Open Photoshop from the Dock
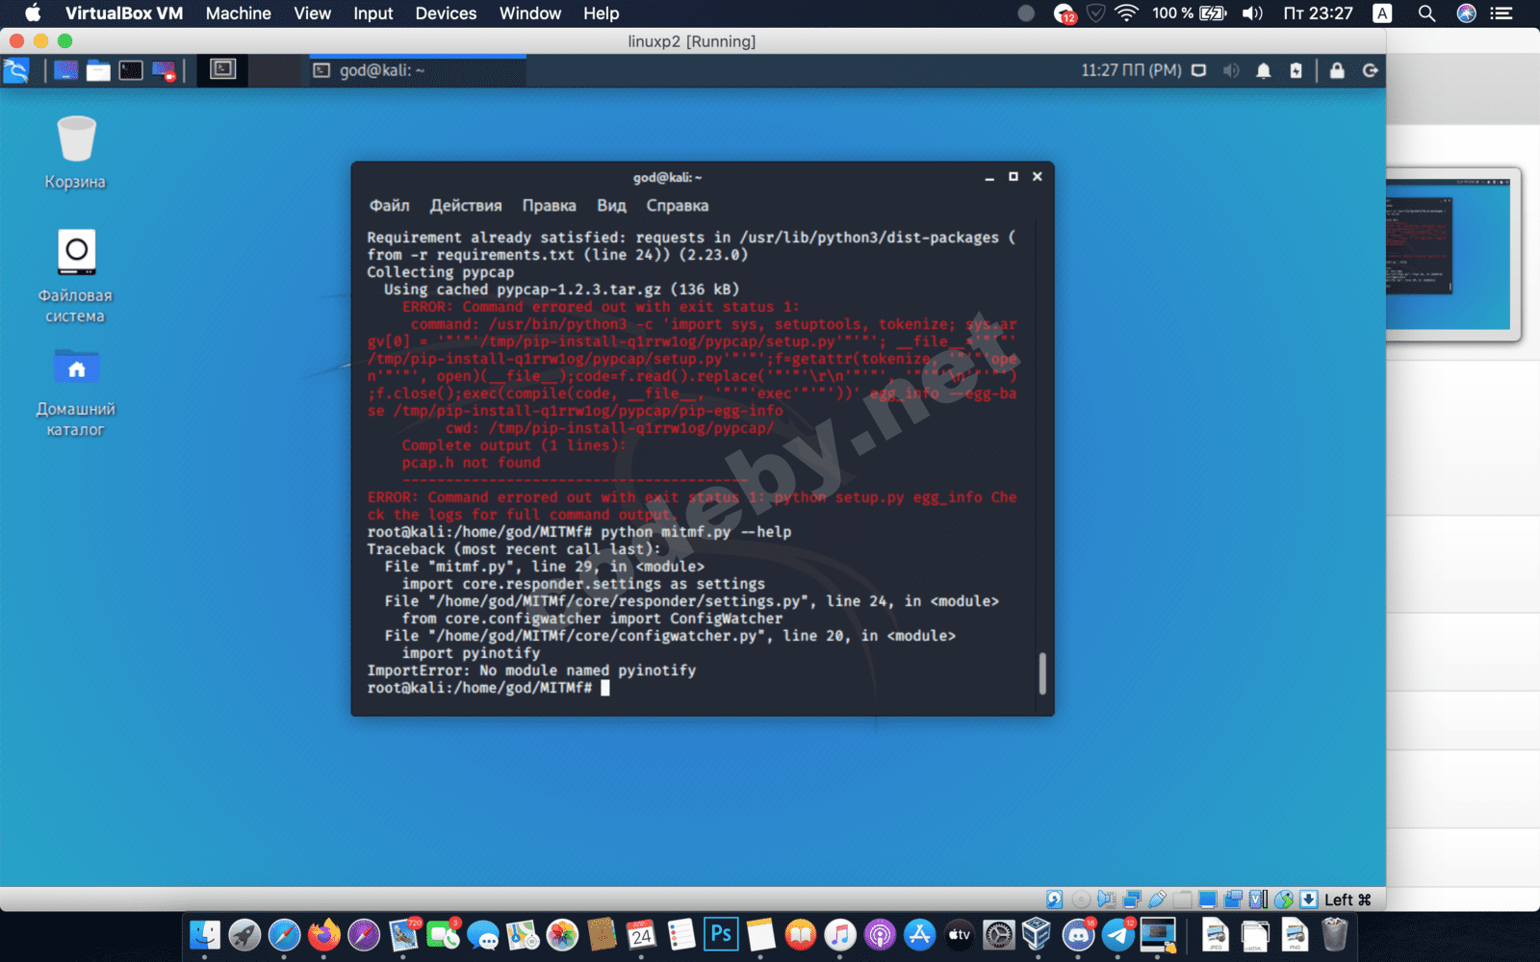Screen dimensions: 1540x962 click(721, 934)
